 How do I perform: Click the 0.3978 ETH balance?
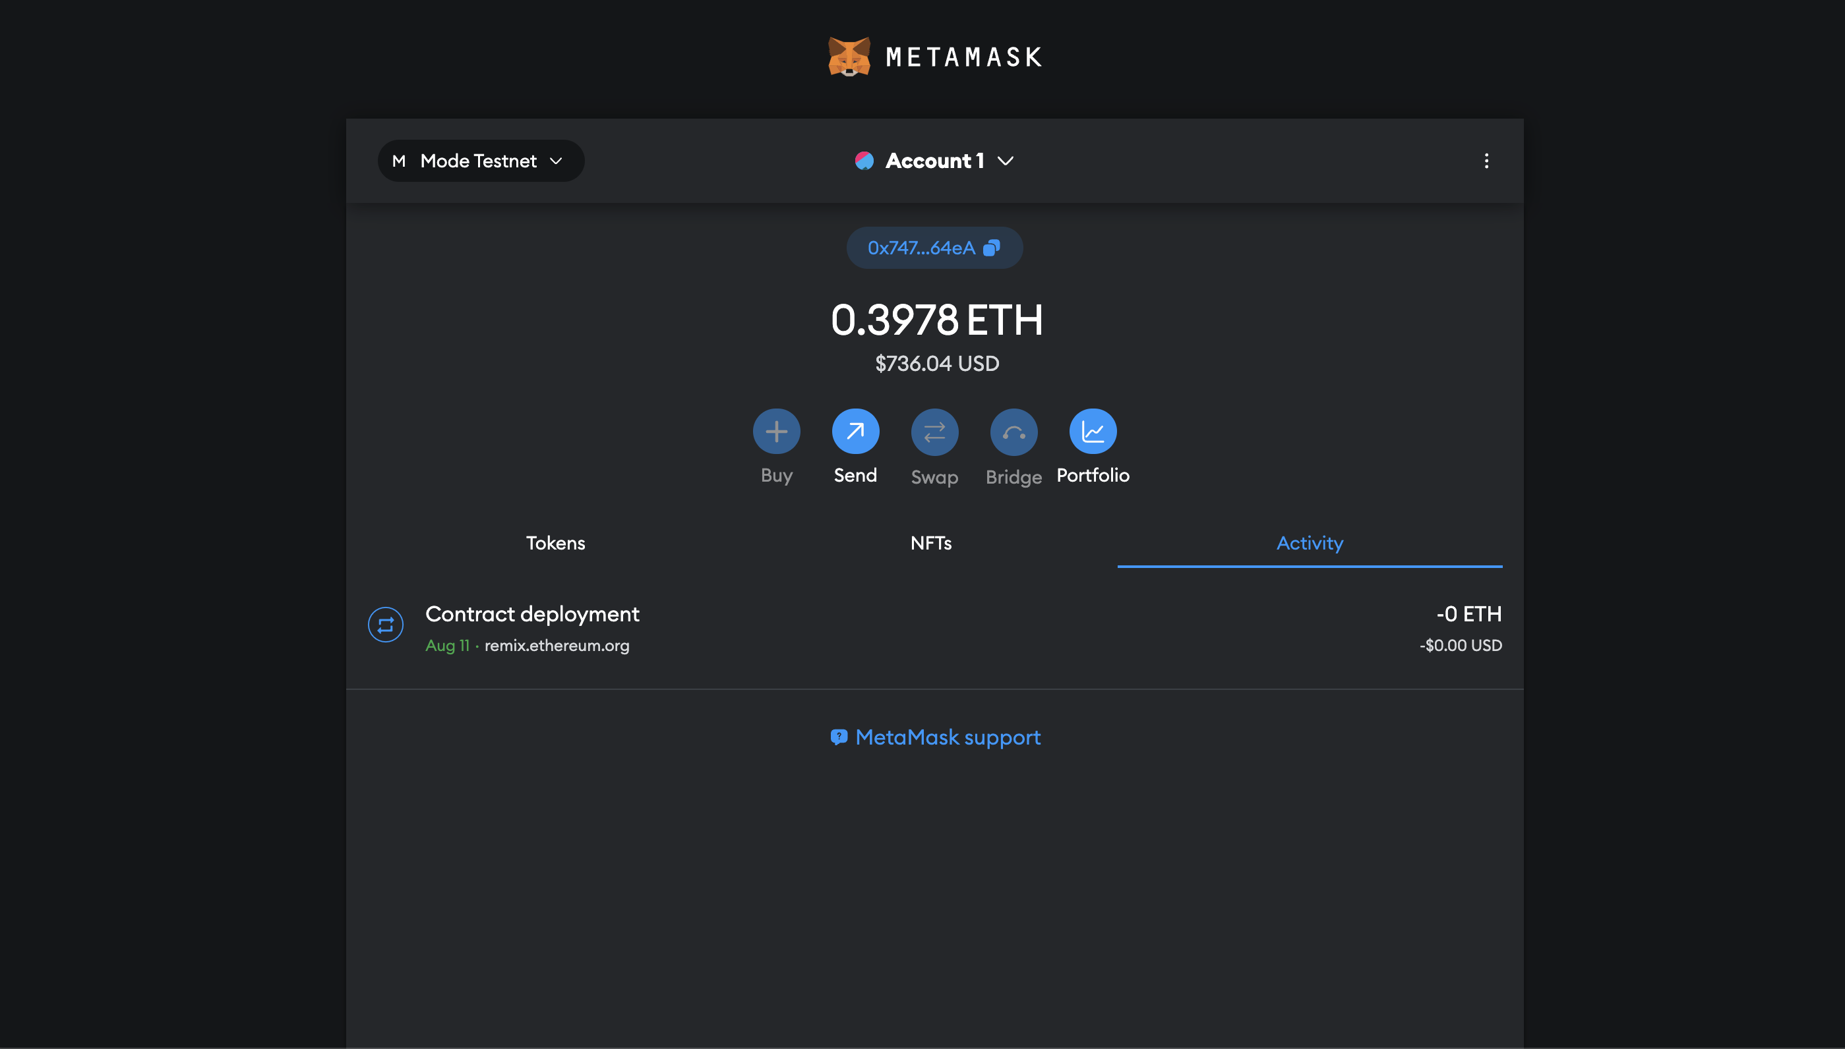(x=936, y=320)
